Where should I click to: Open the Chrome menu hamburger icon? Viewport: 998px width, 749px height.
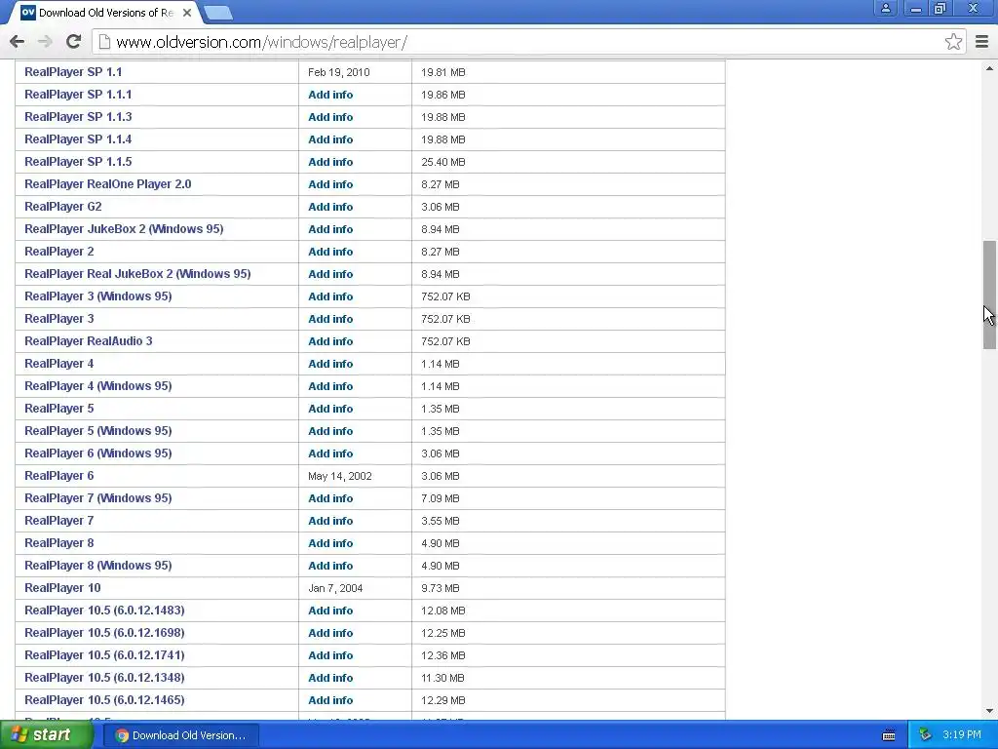(x=982, y=42)
